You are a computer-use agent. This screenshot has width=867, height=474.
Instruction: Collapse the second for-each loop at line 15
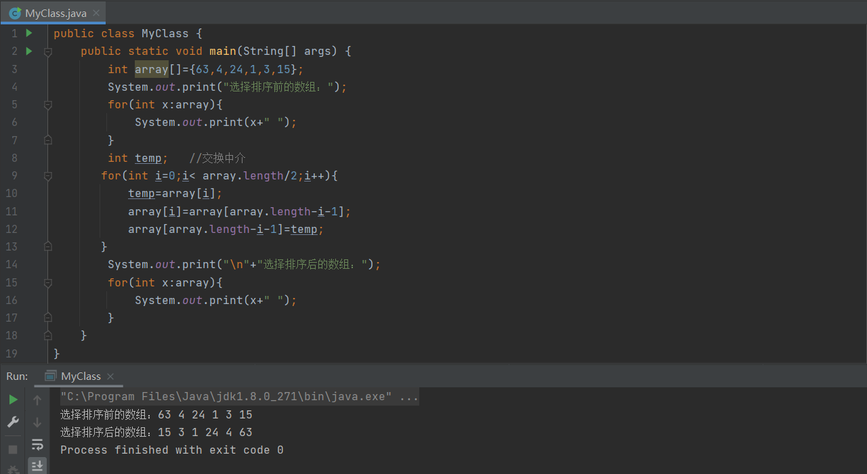(x=48, y=282)
